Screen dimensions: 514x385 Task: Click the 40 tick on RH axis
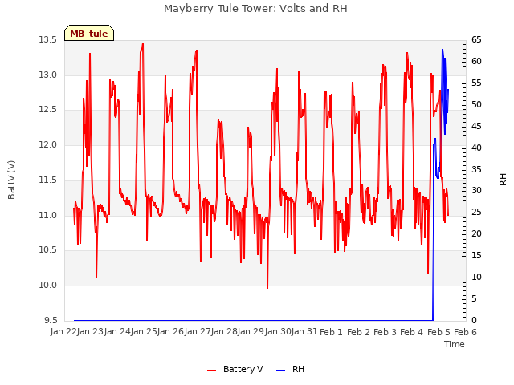[476, 148]
